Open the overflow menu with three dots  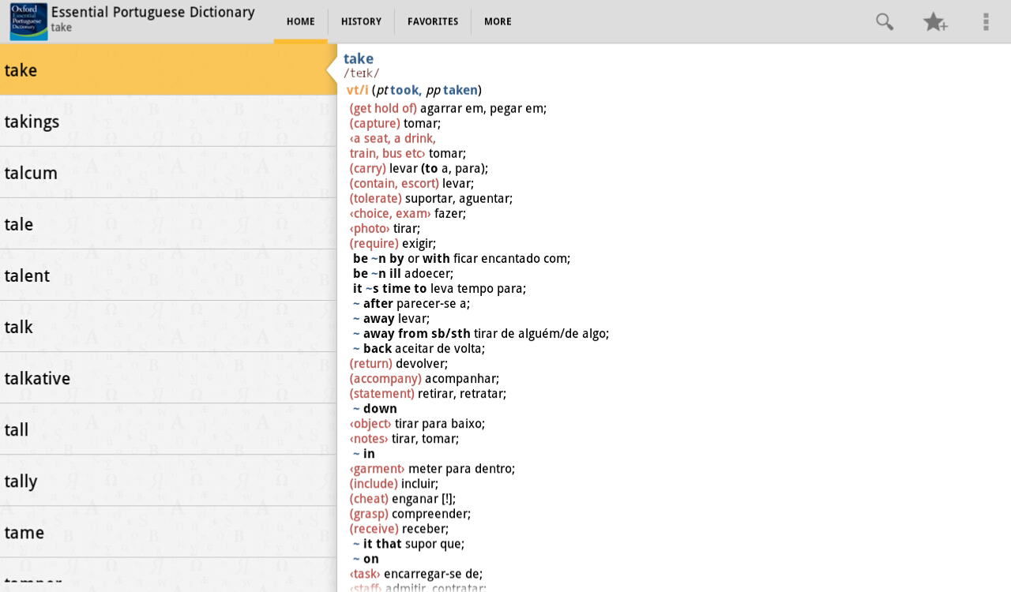click(x=986, y=22)
